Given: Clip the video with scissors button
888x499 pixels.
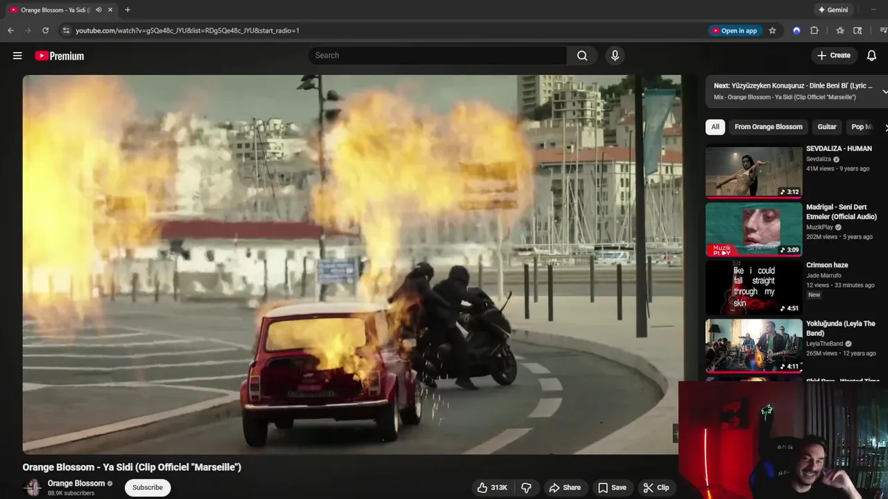Looking at the screenshot, I should coord(656,487).
